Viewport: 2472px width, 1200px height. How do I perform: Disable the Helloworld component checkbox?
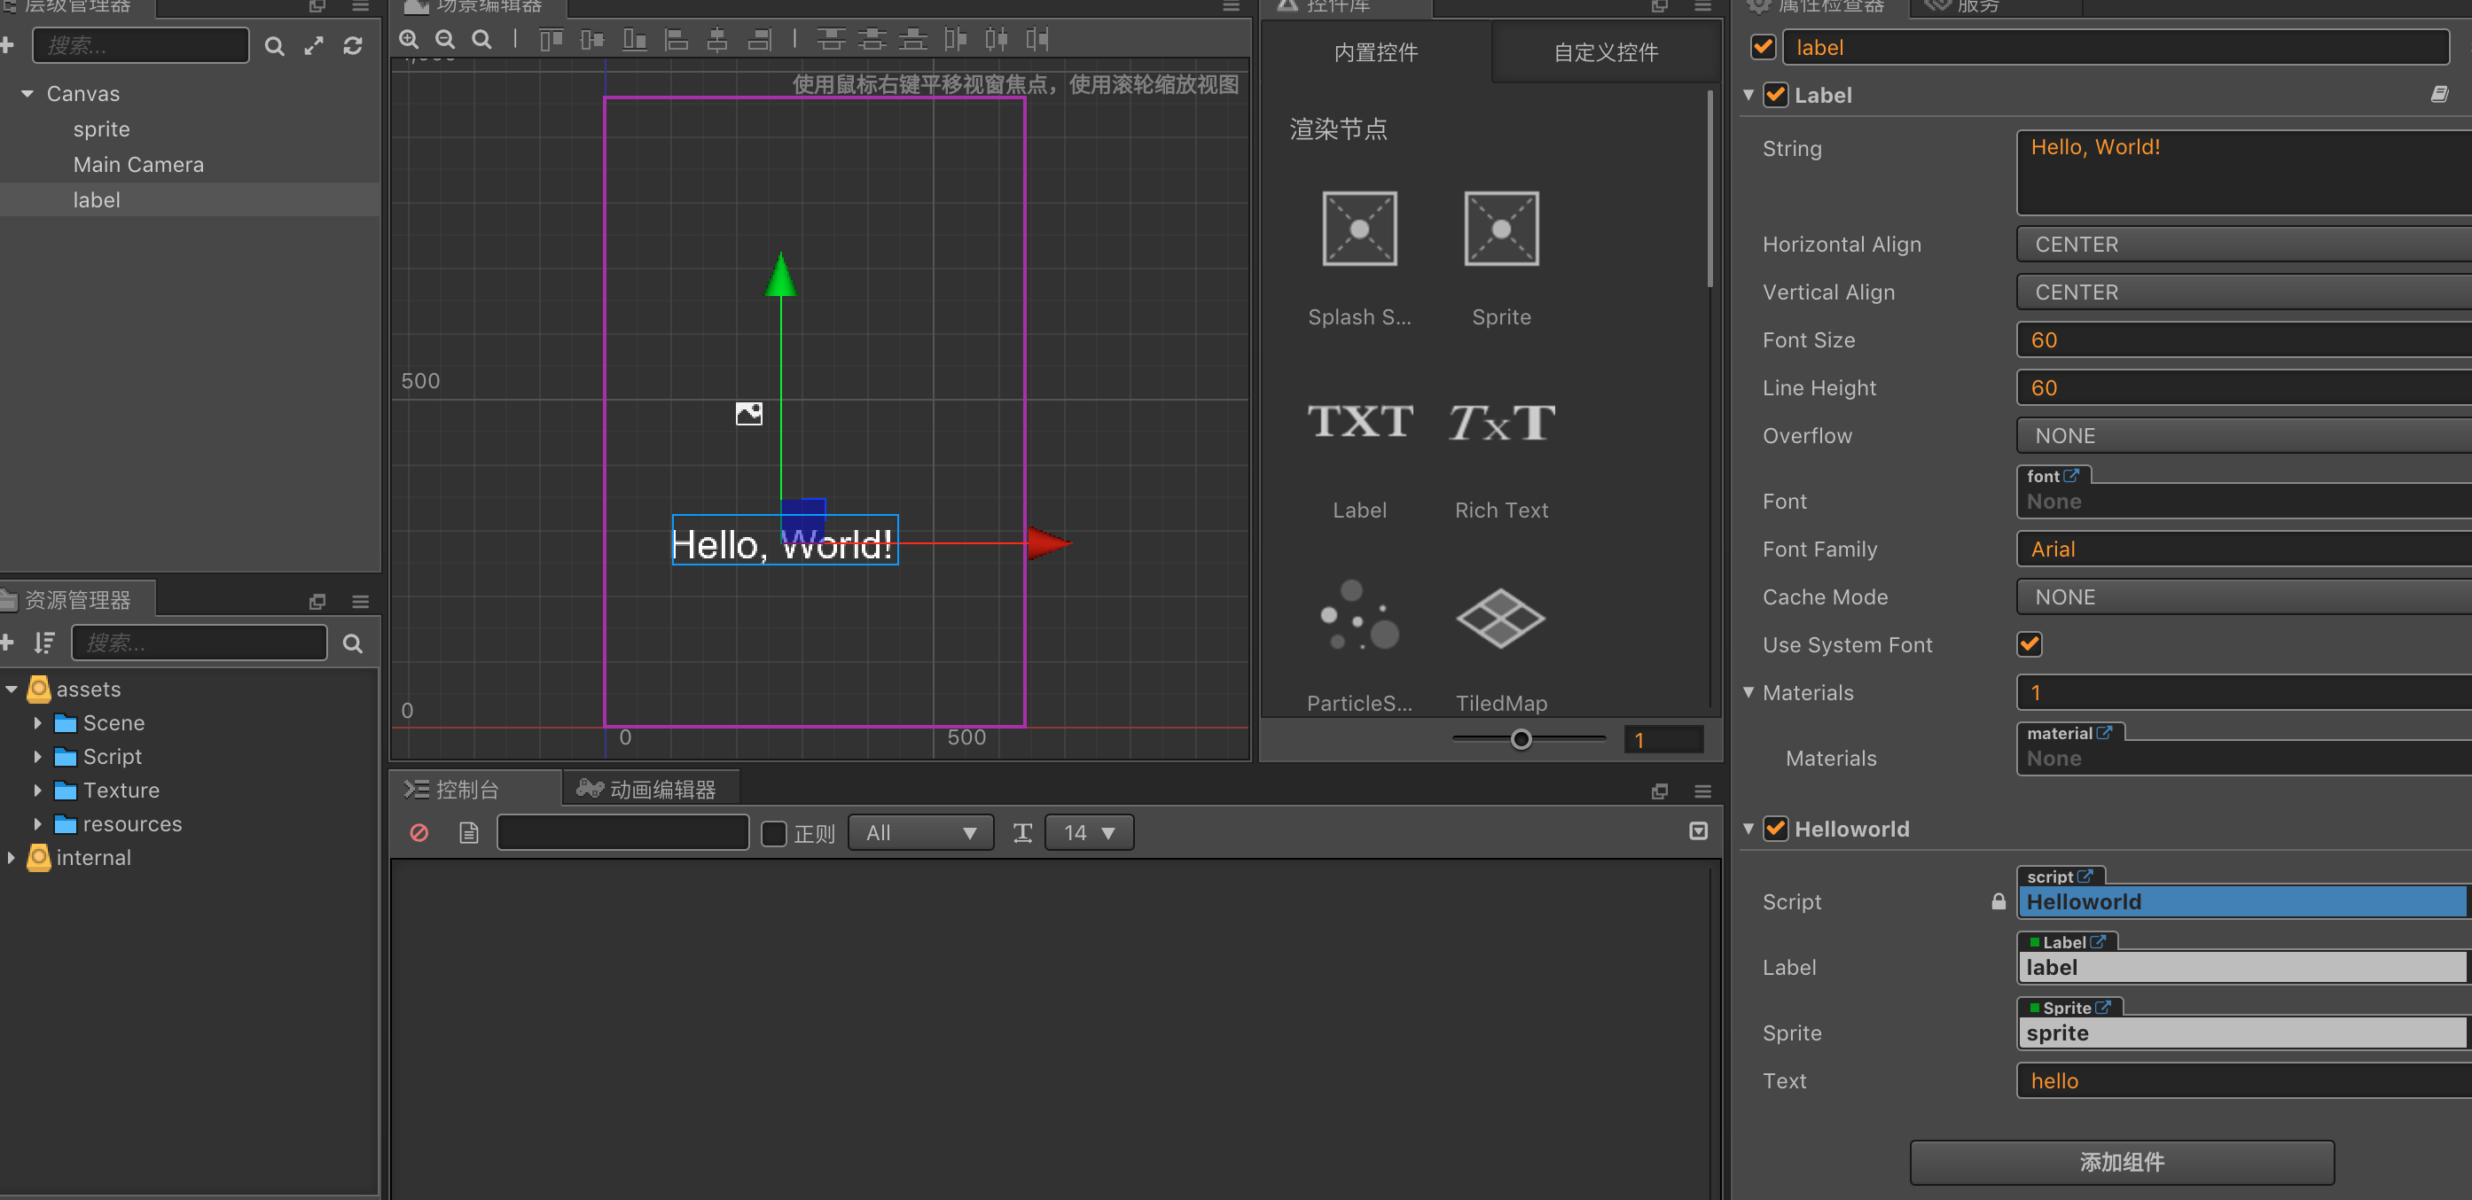pyautogui.click(x=1775, y=828)
